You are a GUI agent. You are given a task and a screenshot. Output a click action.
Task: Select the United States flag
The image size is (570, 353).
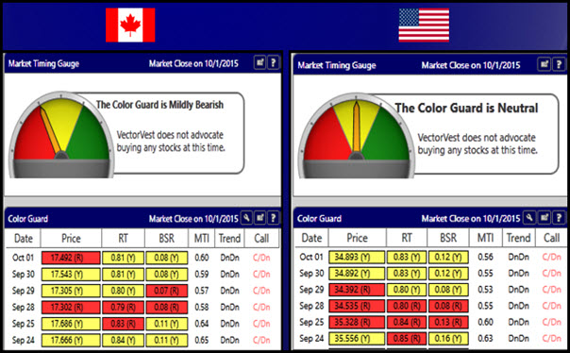424,25
